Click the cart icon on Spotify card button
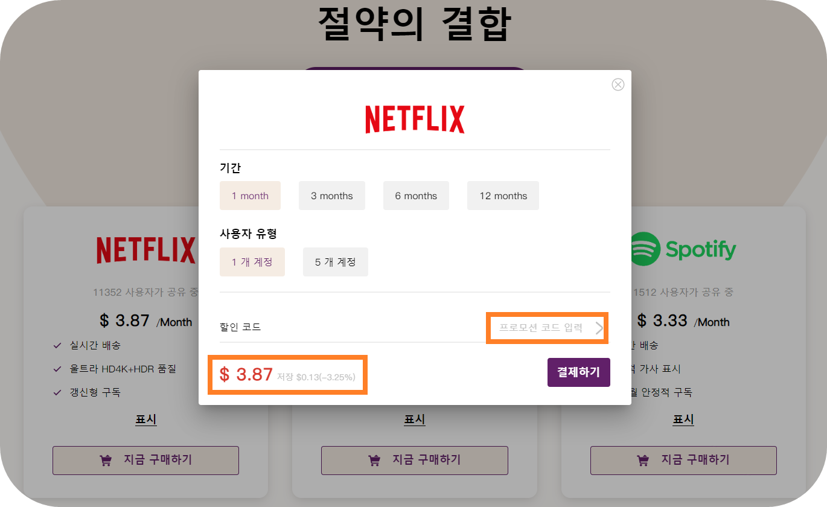 643,461
